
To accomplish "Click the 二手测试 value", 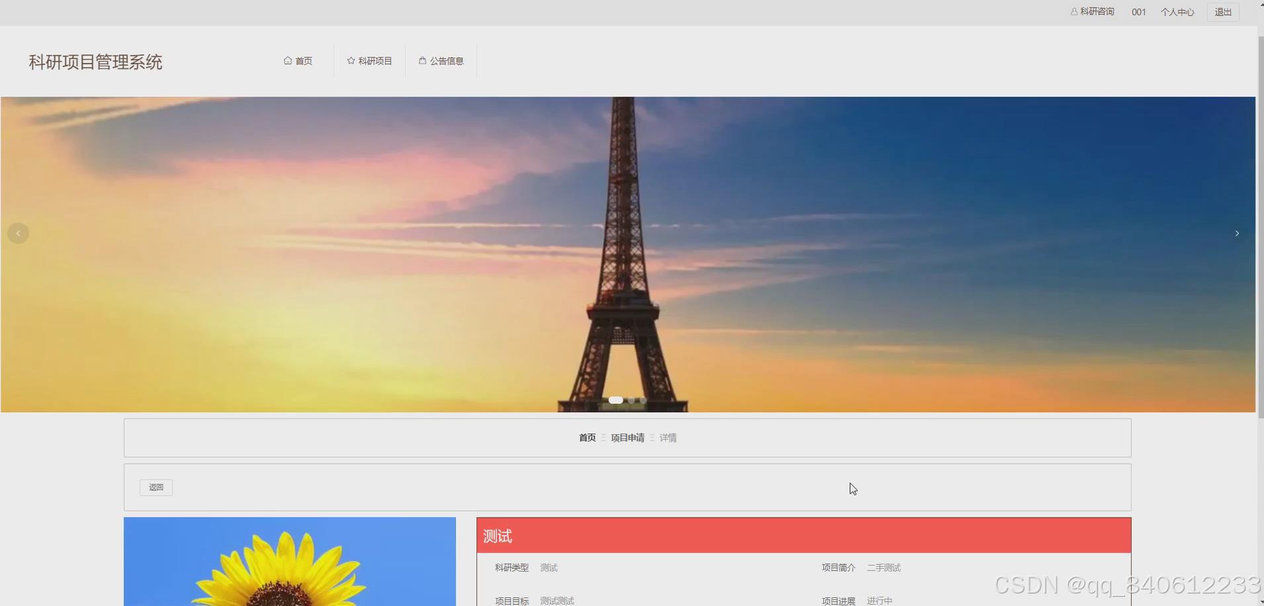I will [883, 568].
